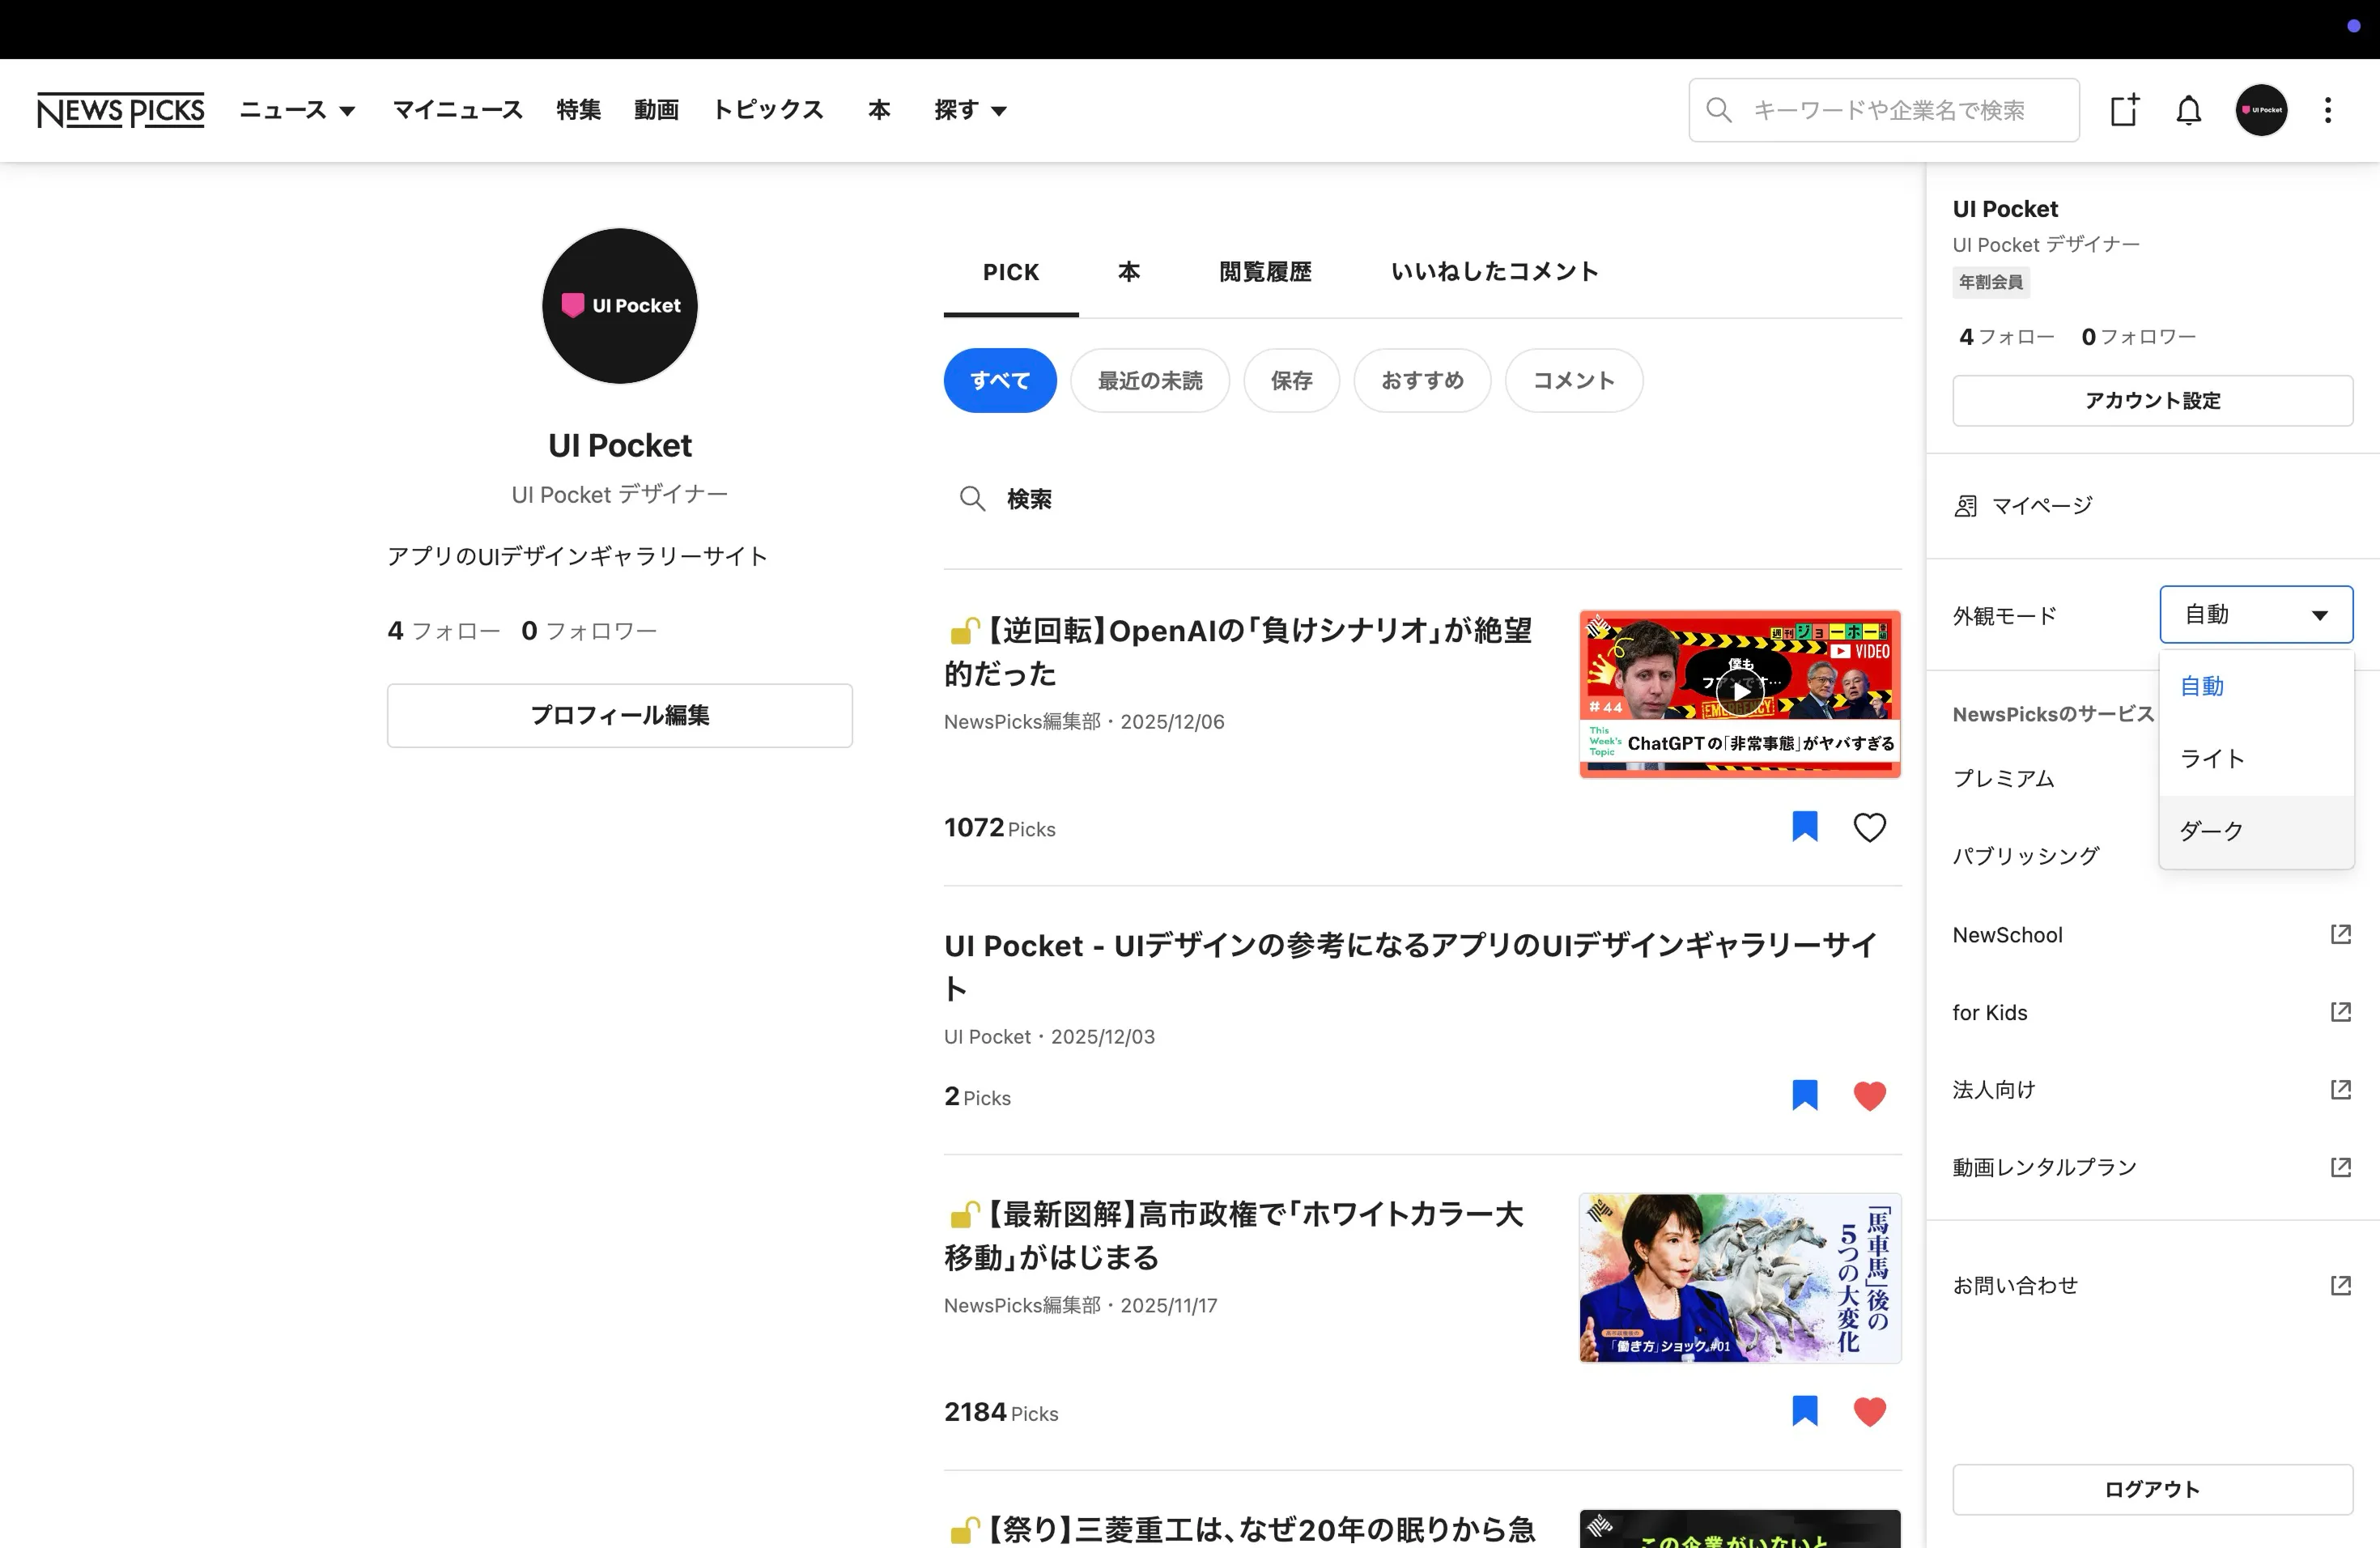This screenshot has width=2380, height=1548.
Task: Open the 外観モード combo box
Action: [x=2256, y=614]
